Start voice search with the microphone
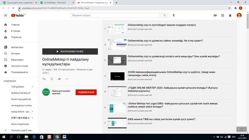The height and width of the screenshot is (140, 249). 174,16
